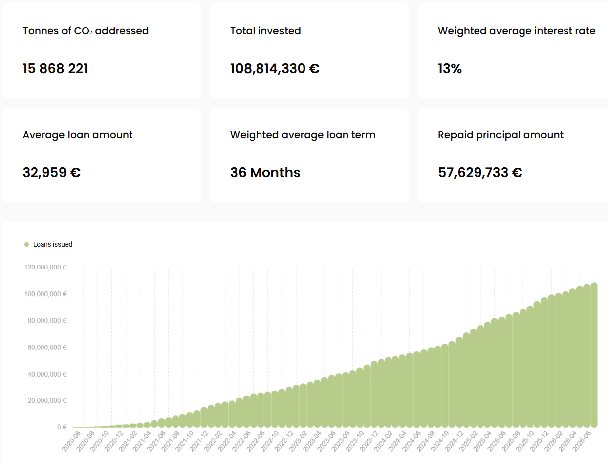Click the 15 868 221 value
This screenshot has width=608, height=462.
coord(55,69)
